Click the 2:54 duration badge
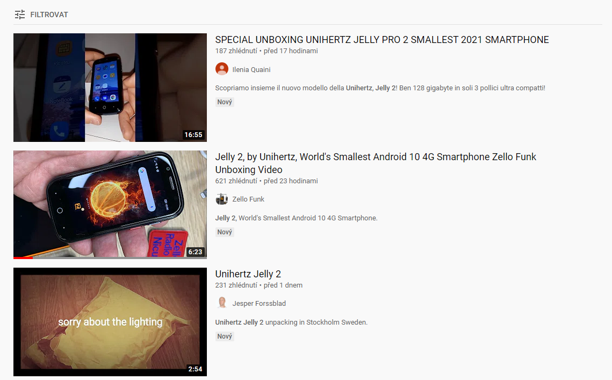This screenshot has width=612, height=380. [x=195, y=369]
